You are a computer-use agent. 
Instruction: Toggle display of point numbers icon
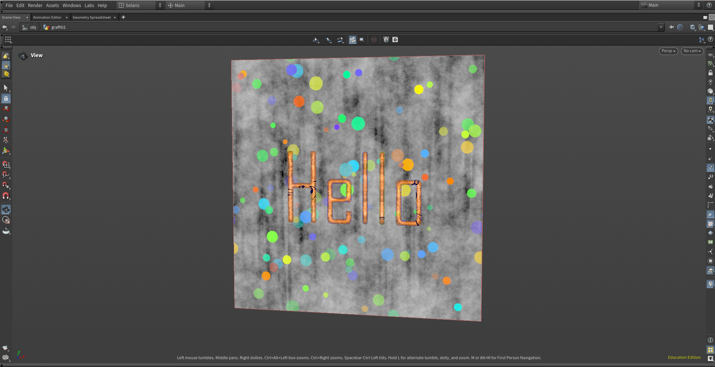click(711, 177)
